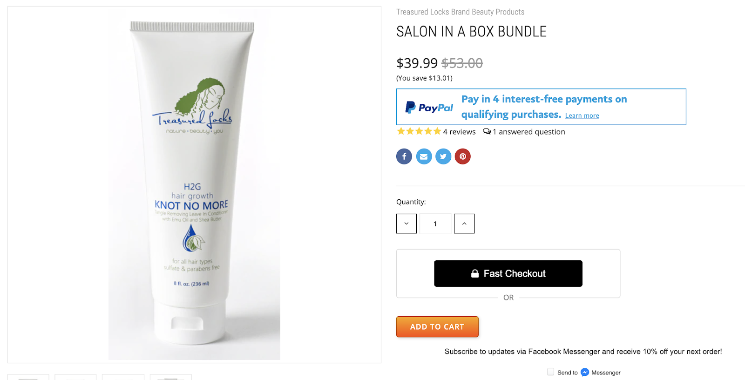Viewport: 745px width, 380px height.
Task: Click the five star rating icons
Action: click(x=419, y=131)
